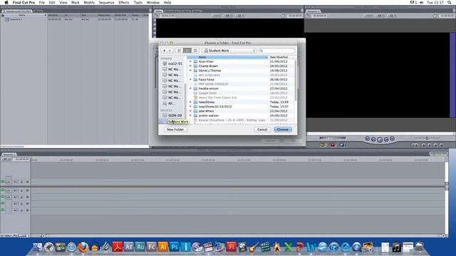456x256 pixels.
Task: Click the dialog search field
Action: pos(276,50)
